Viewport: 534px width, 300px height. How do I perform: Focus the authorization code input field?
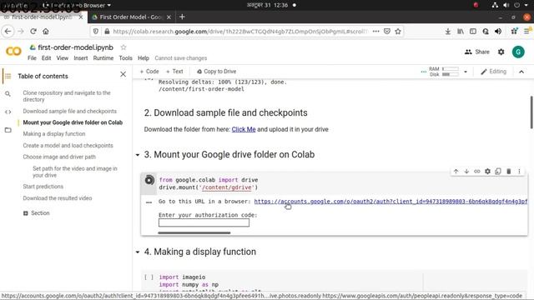[204, 222]
